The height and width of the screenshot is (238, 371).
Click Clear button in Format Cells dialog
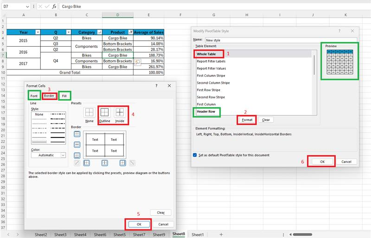160,213
